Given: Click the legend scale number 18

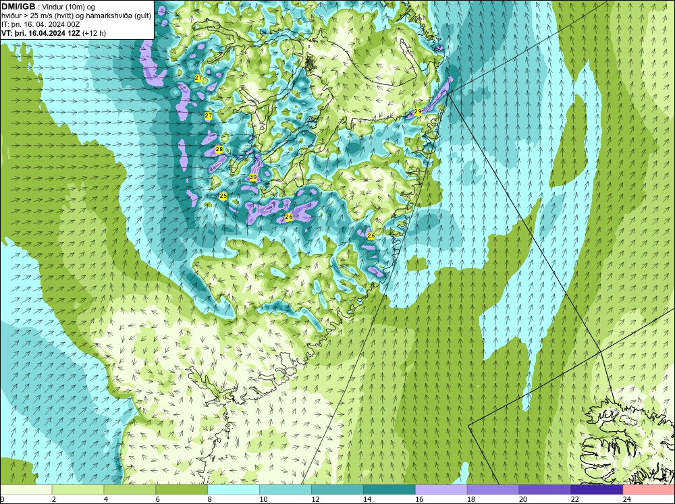Looking at the screenshot, I should coord(471,499).
